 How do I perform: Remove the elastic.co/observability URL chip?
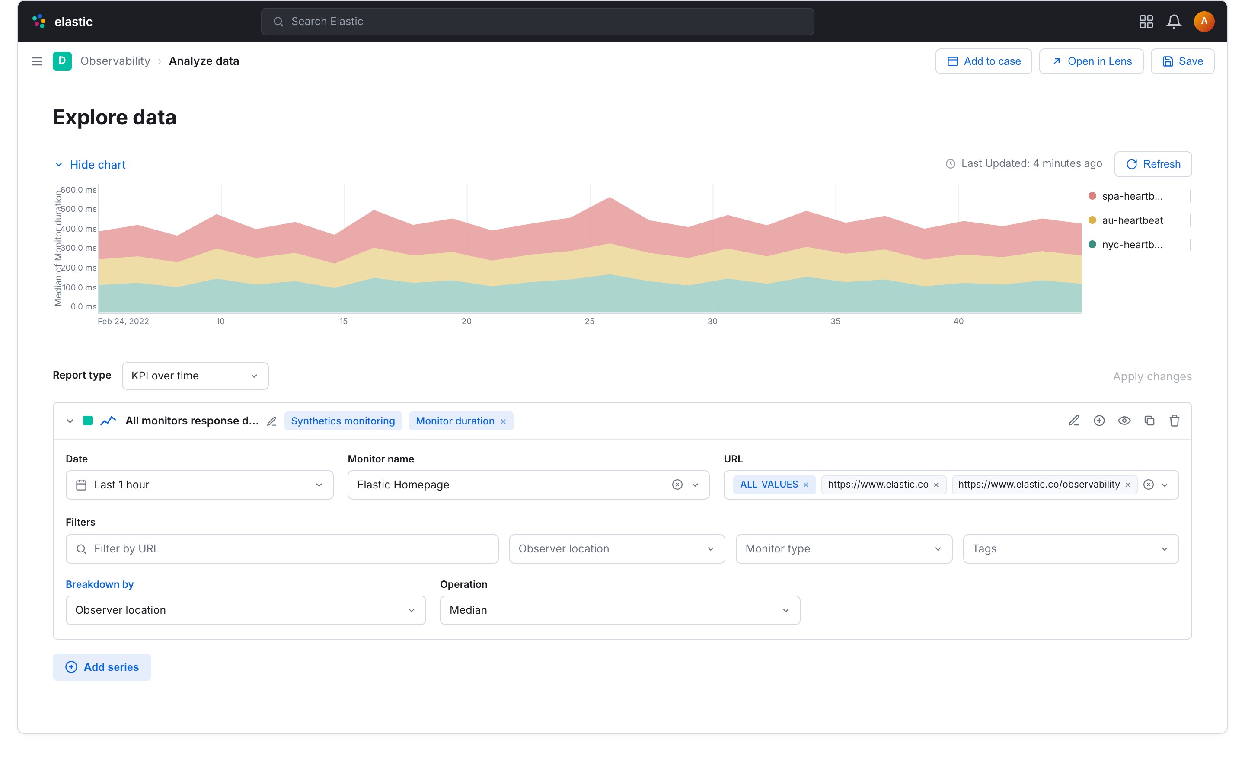pyautogui.click(x=1128, y=485)
